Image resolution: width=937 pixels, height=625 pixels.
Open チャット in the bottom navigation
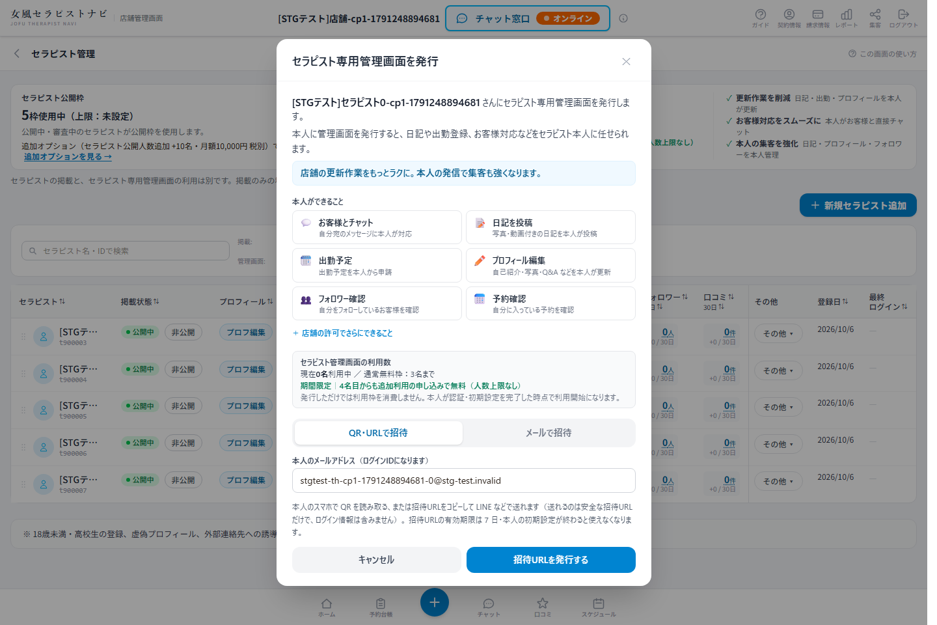489,607
